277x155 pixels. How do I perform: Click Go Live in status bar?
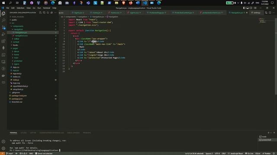[x=249, y=153]
